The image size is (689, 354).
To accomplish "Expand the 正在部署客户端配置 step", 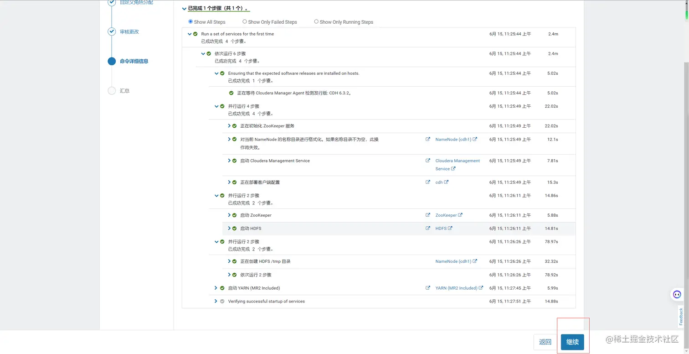I will (229, 182).
